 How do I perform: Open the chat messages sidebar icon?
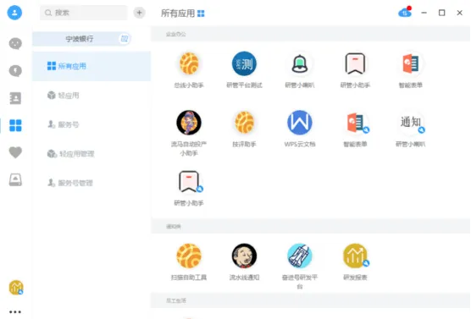15,44
